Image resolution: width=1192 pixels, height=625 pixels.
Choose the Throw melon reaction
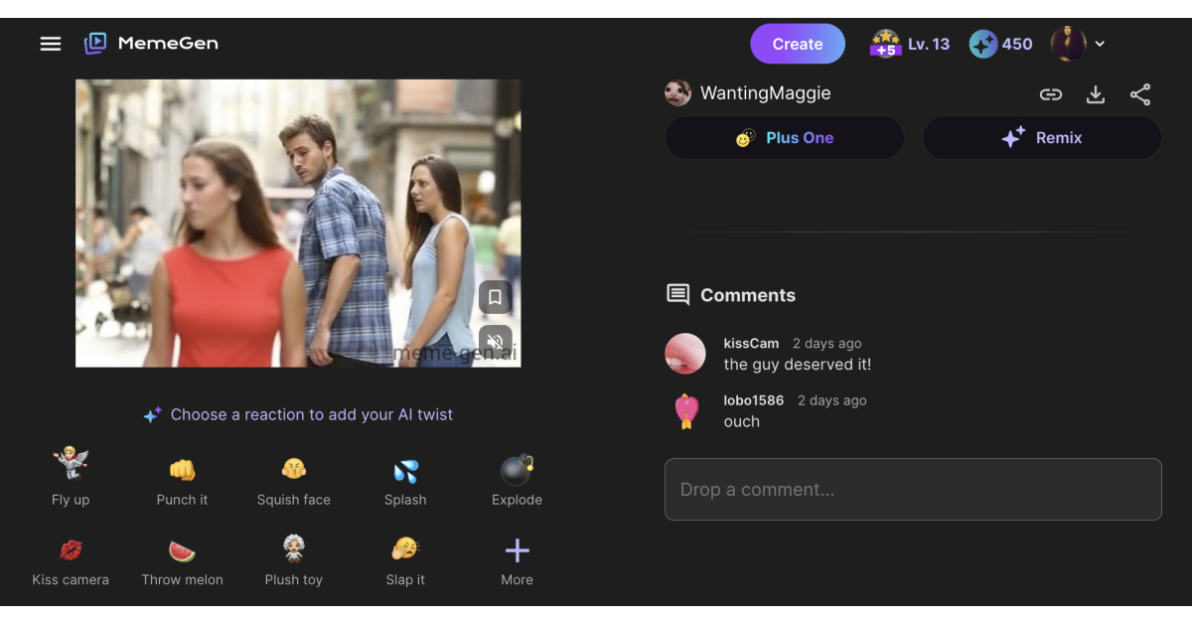182,561
